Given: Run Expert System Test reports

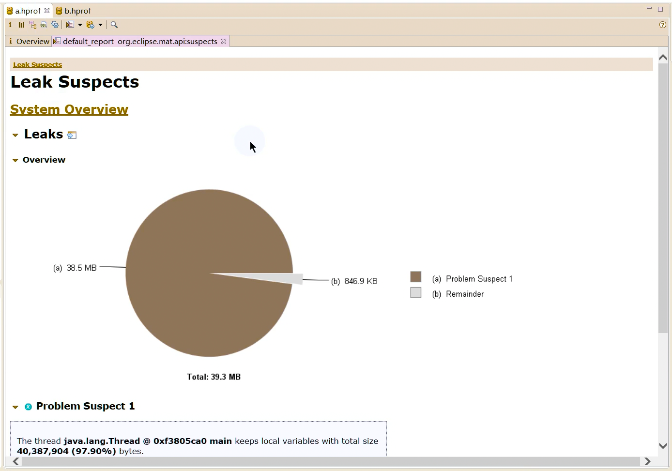Looking at the screenshot, I should 70,25.
